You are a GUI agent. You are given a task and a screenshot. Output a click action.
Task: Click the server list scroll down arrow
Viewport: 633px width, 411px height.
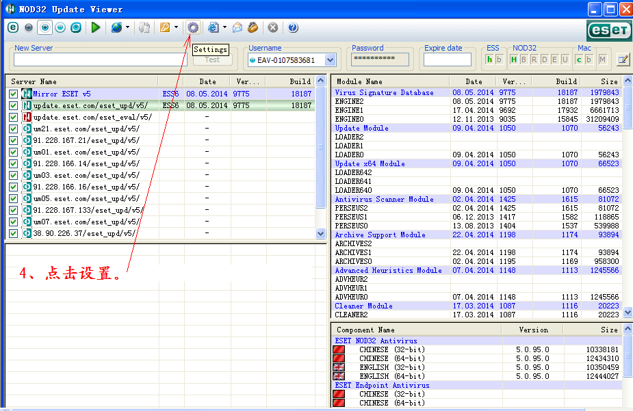(x=320, y=233)
